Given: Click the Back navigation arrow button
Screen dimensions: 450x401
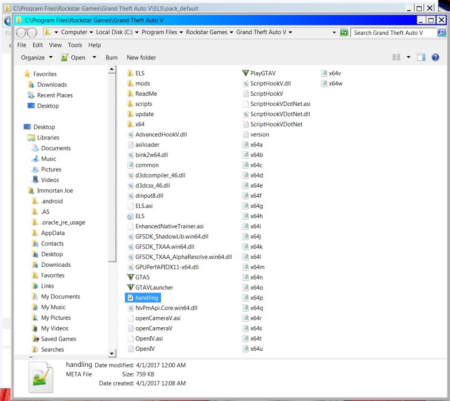Looking at the screenshot, I should (x=21, y=33).
